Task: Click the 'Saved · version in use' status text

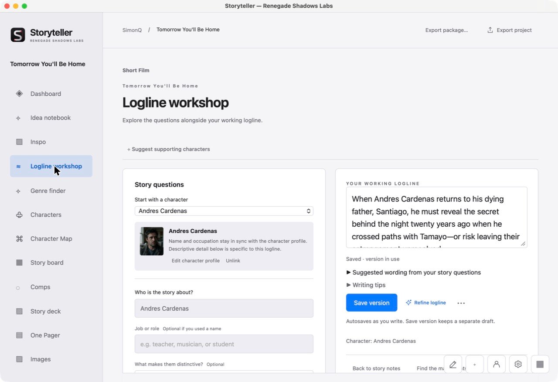Action: tap(373, 259)
